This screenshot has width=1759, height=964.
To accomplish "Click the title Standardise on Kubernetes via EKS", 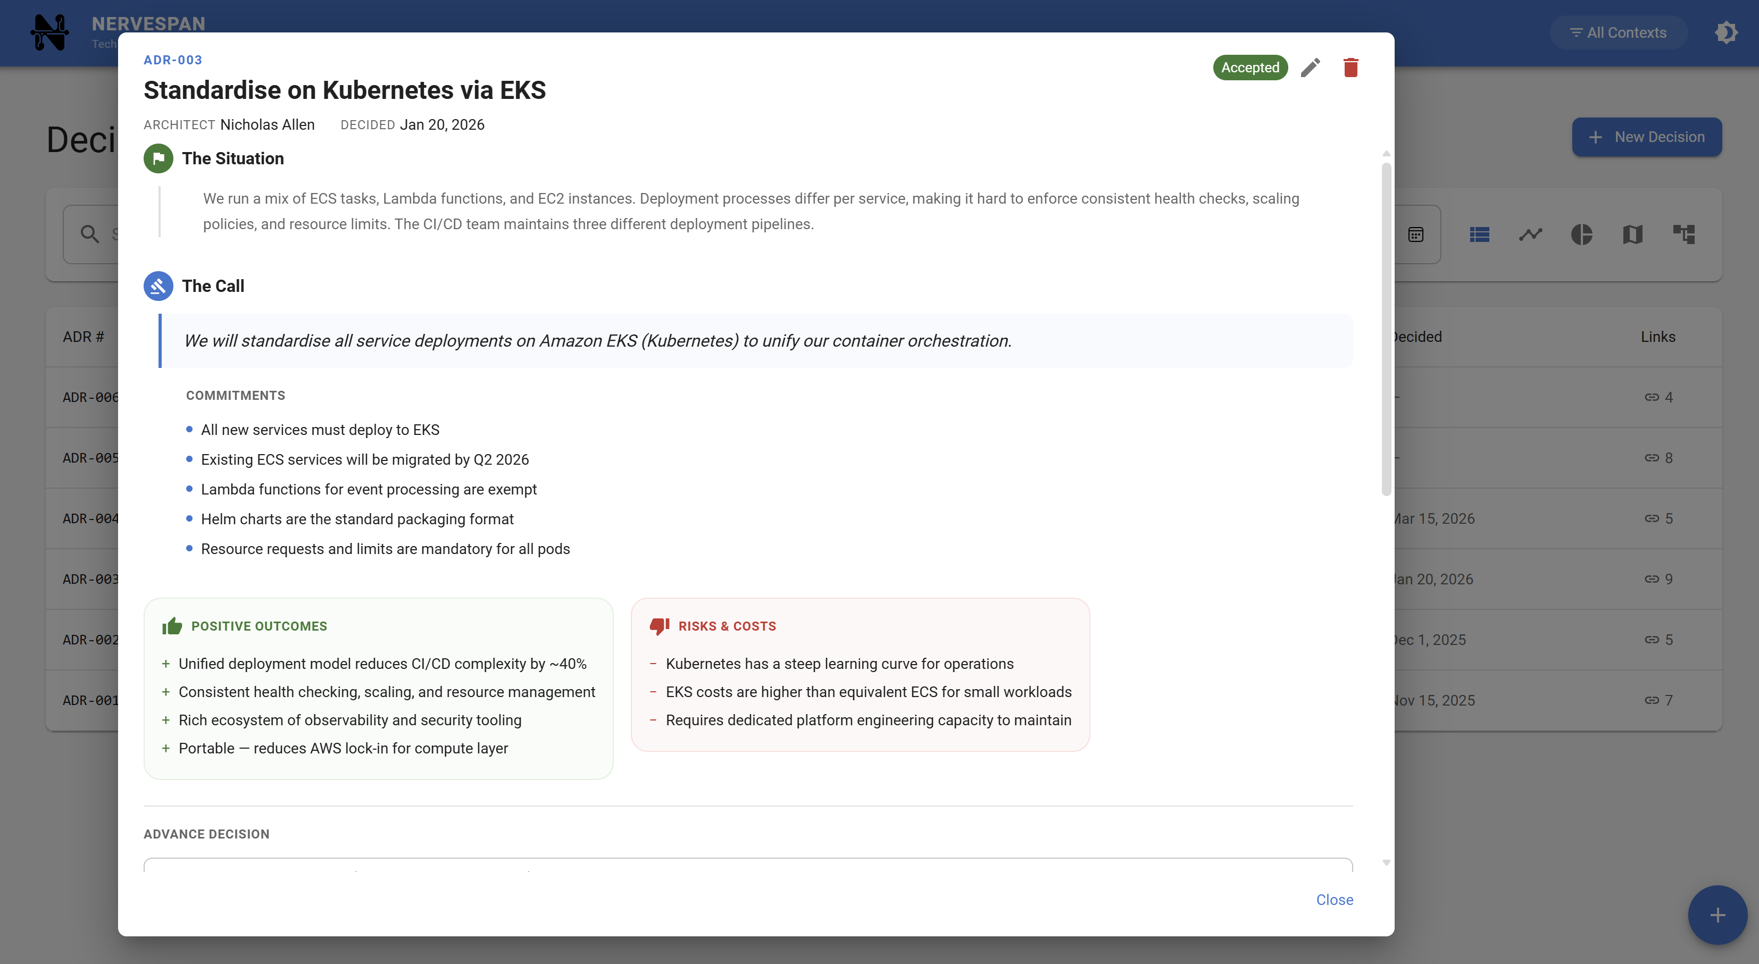I will point(345,90).
